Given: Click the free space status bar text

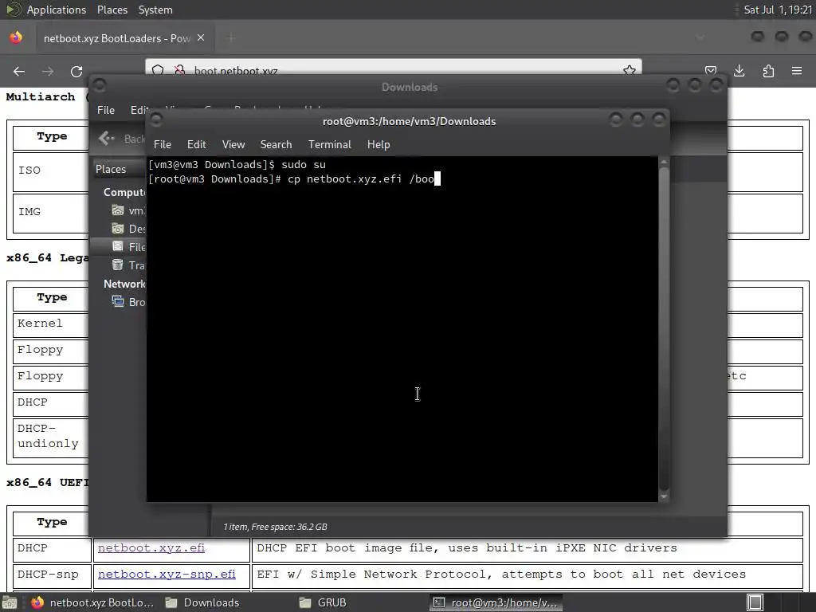Looking at the screenshot, I should 275,527.
